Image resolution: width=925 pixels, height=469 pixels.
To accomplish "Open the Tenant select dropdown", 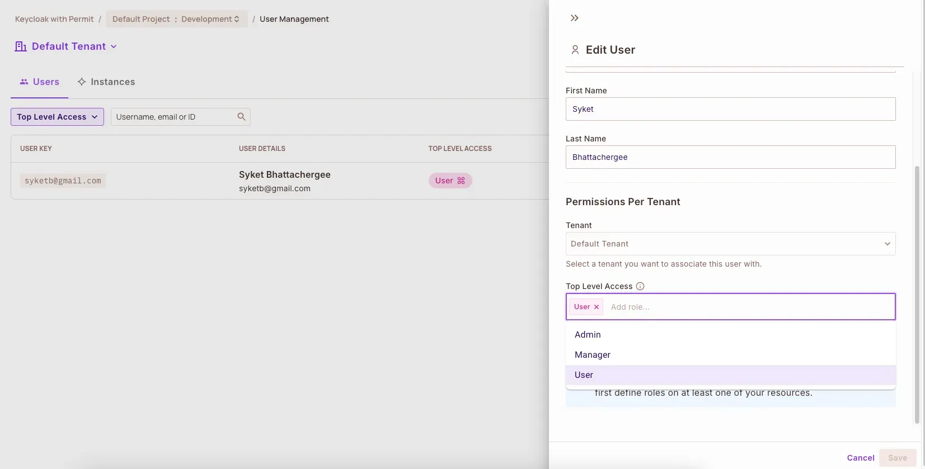I will [x=730, y=244].
